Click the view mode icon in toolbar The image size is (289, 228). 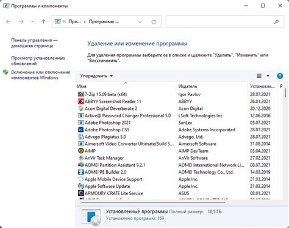(259, 76)
